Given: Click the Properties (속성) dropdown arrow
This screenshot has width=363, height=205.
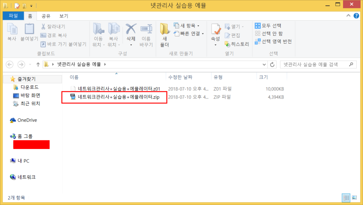Looking at the screenshot, I should point(216,45).
